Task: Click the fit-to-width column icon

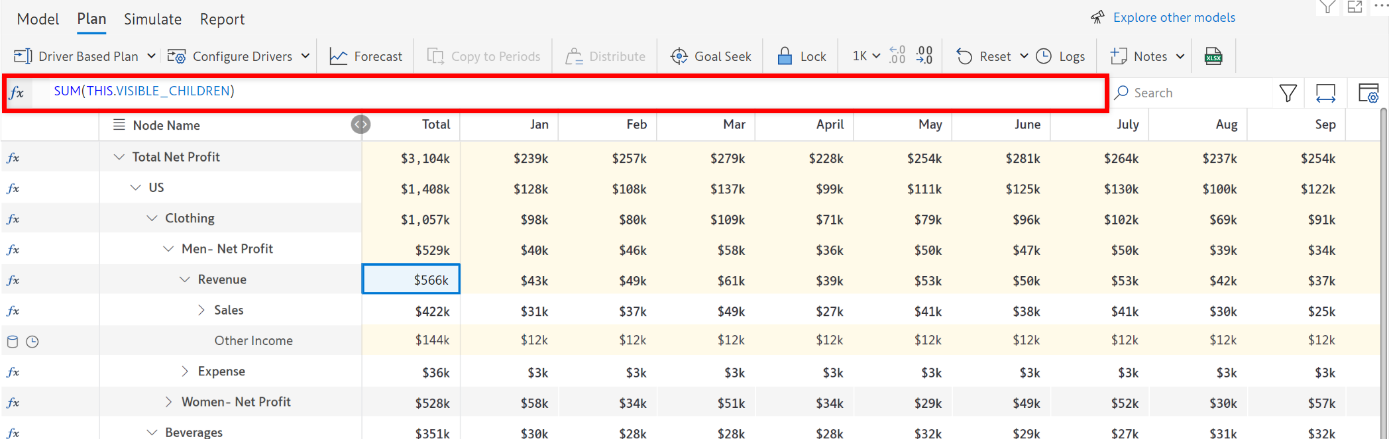Action: (1325, 93)
